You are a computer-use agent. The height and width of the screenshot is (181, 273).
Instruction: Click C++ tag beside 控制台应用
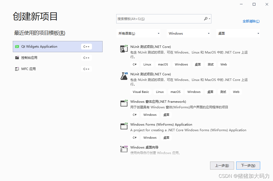(x=86, y=58)
